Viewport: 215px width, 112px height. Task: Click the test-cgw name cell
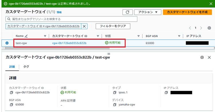point(21,43)
